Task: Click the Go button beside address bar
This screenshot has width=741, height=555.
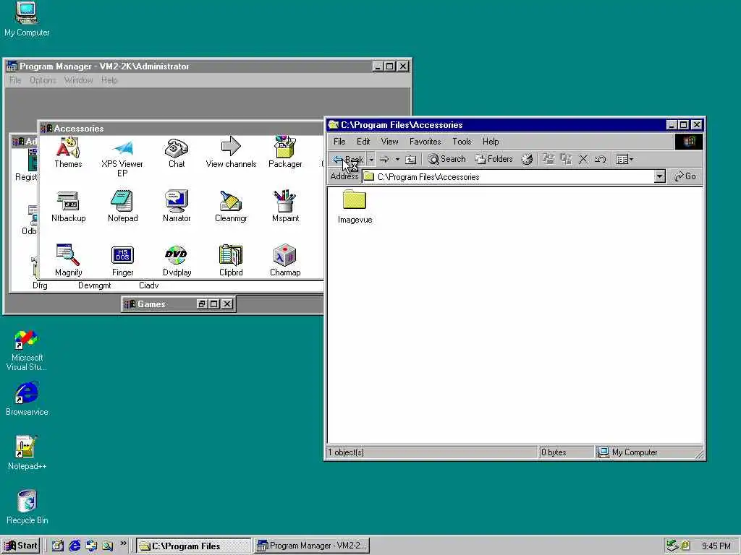Action: click(685, 176)
